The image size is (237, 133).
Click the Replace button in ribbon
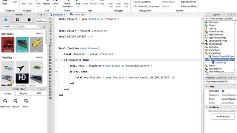[47, 3]
